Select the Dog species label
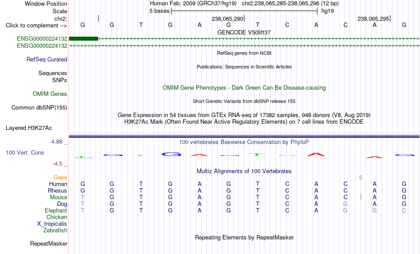 pos(62,204)
